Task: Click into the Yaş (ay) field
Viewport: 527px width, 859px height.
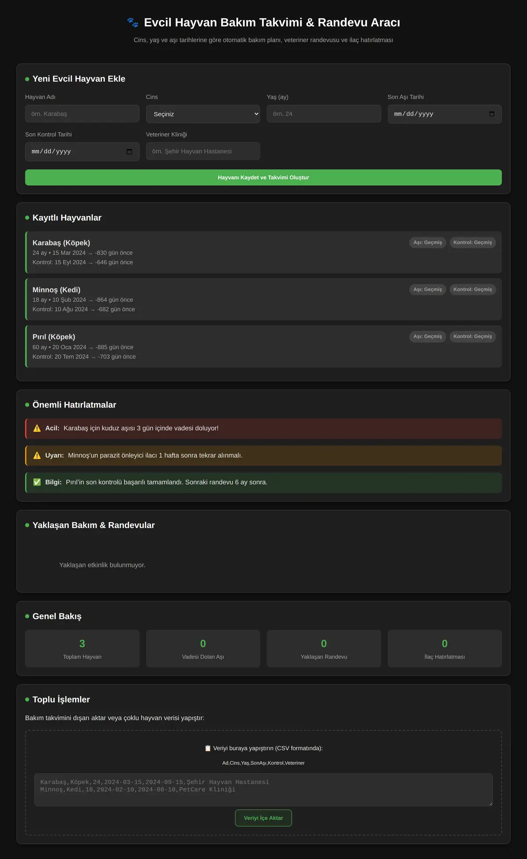Action: [324, 114]
